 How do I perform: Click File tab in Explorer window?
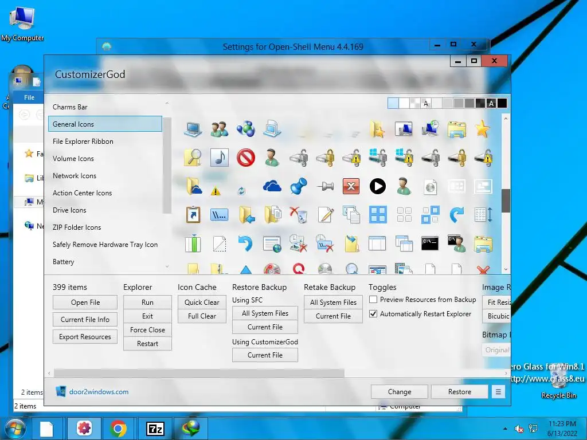click(x=29, y=97)
